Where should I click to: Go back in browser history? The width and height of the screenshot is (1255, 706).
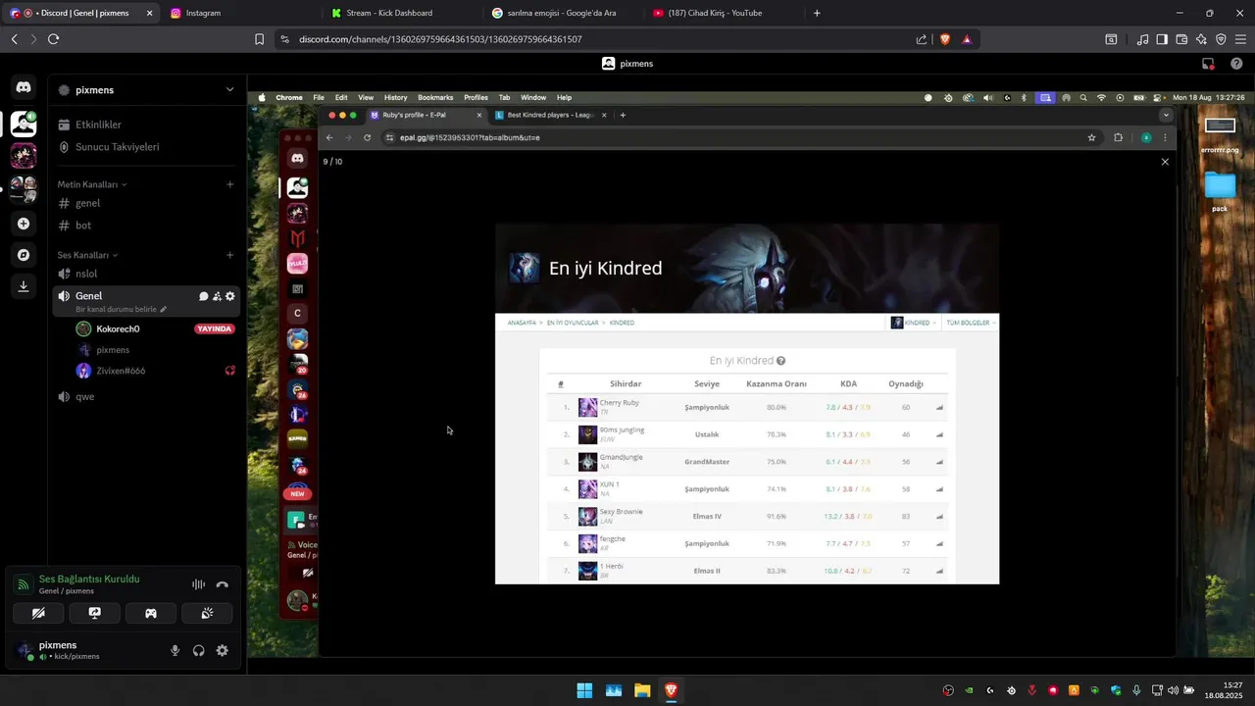(x=14, y=39)
